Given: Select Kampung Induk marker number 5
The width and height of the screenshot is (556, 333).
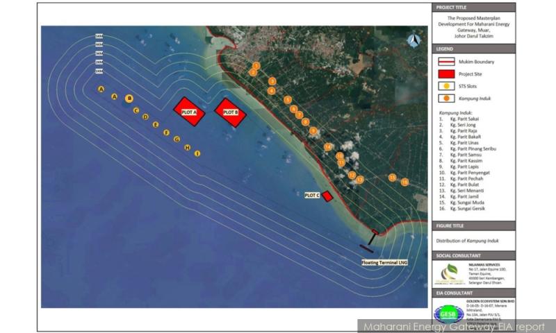Looking at the screenshot, I should [x=287, y=100].
